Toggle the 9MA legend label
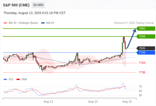 pos(24,79)
